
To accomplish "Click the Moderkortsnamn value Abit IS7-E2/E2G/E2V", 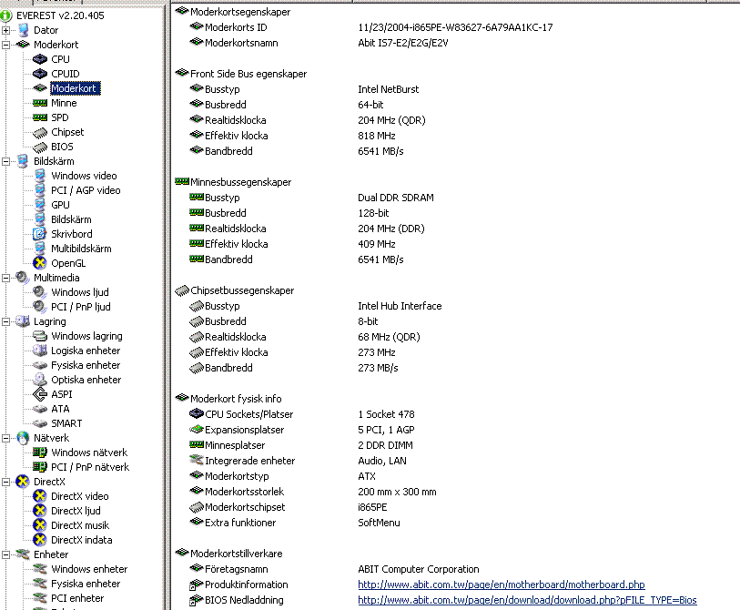I will click(403, 43).
